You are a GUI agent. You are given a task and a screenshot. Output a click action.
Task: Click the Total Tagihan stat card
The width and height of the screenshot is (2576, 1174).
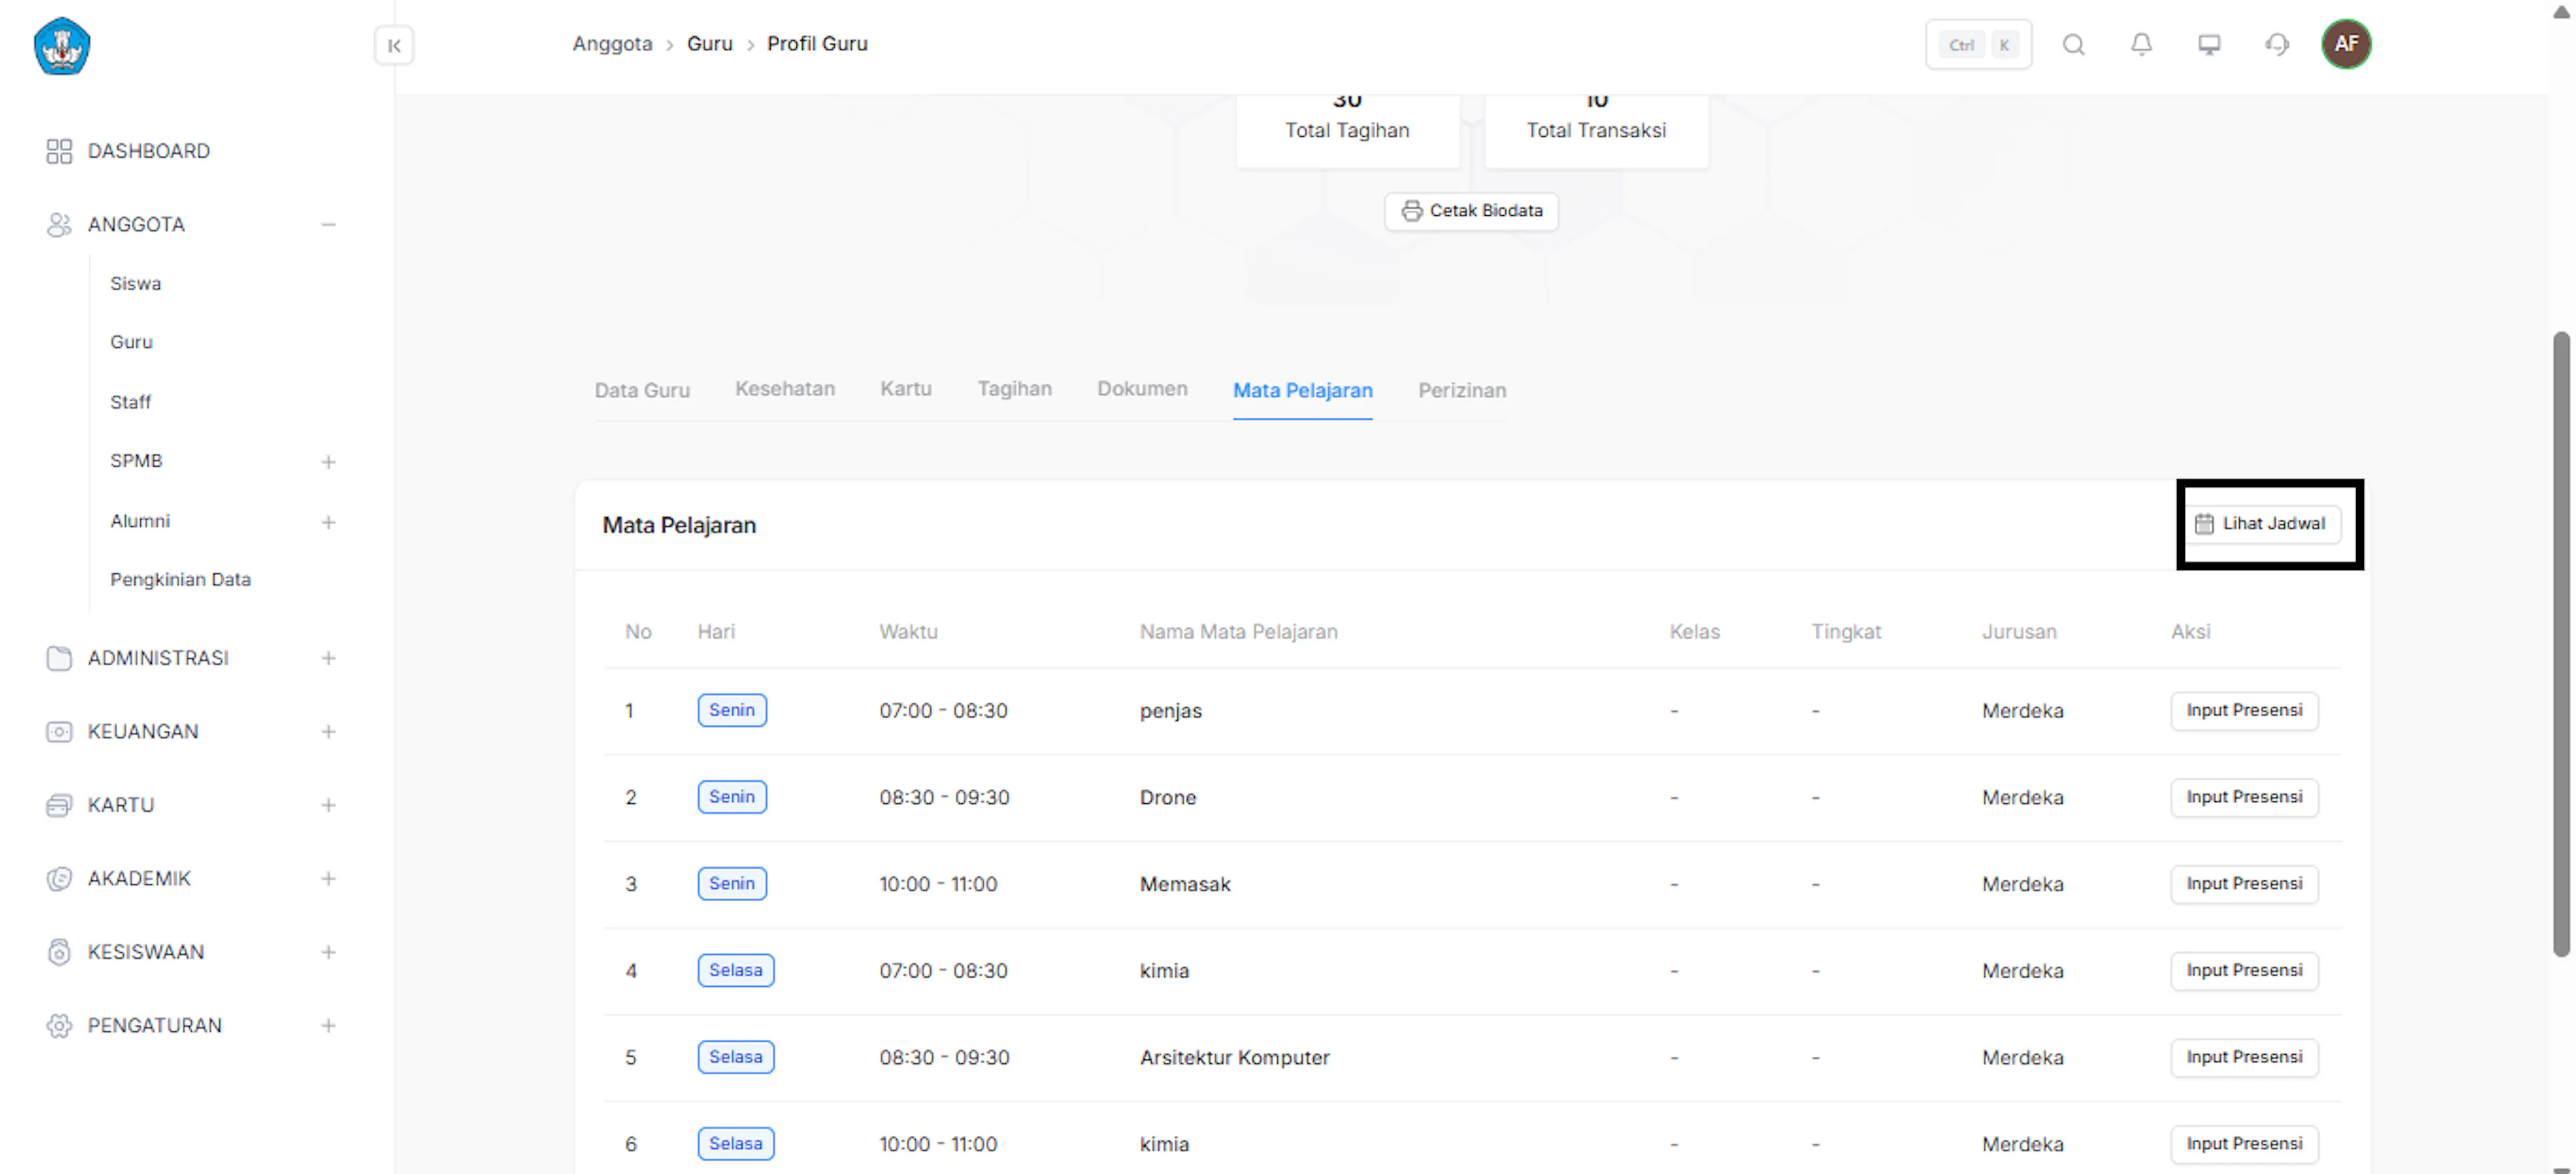coord(1347,131)
